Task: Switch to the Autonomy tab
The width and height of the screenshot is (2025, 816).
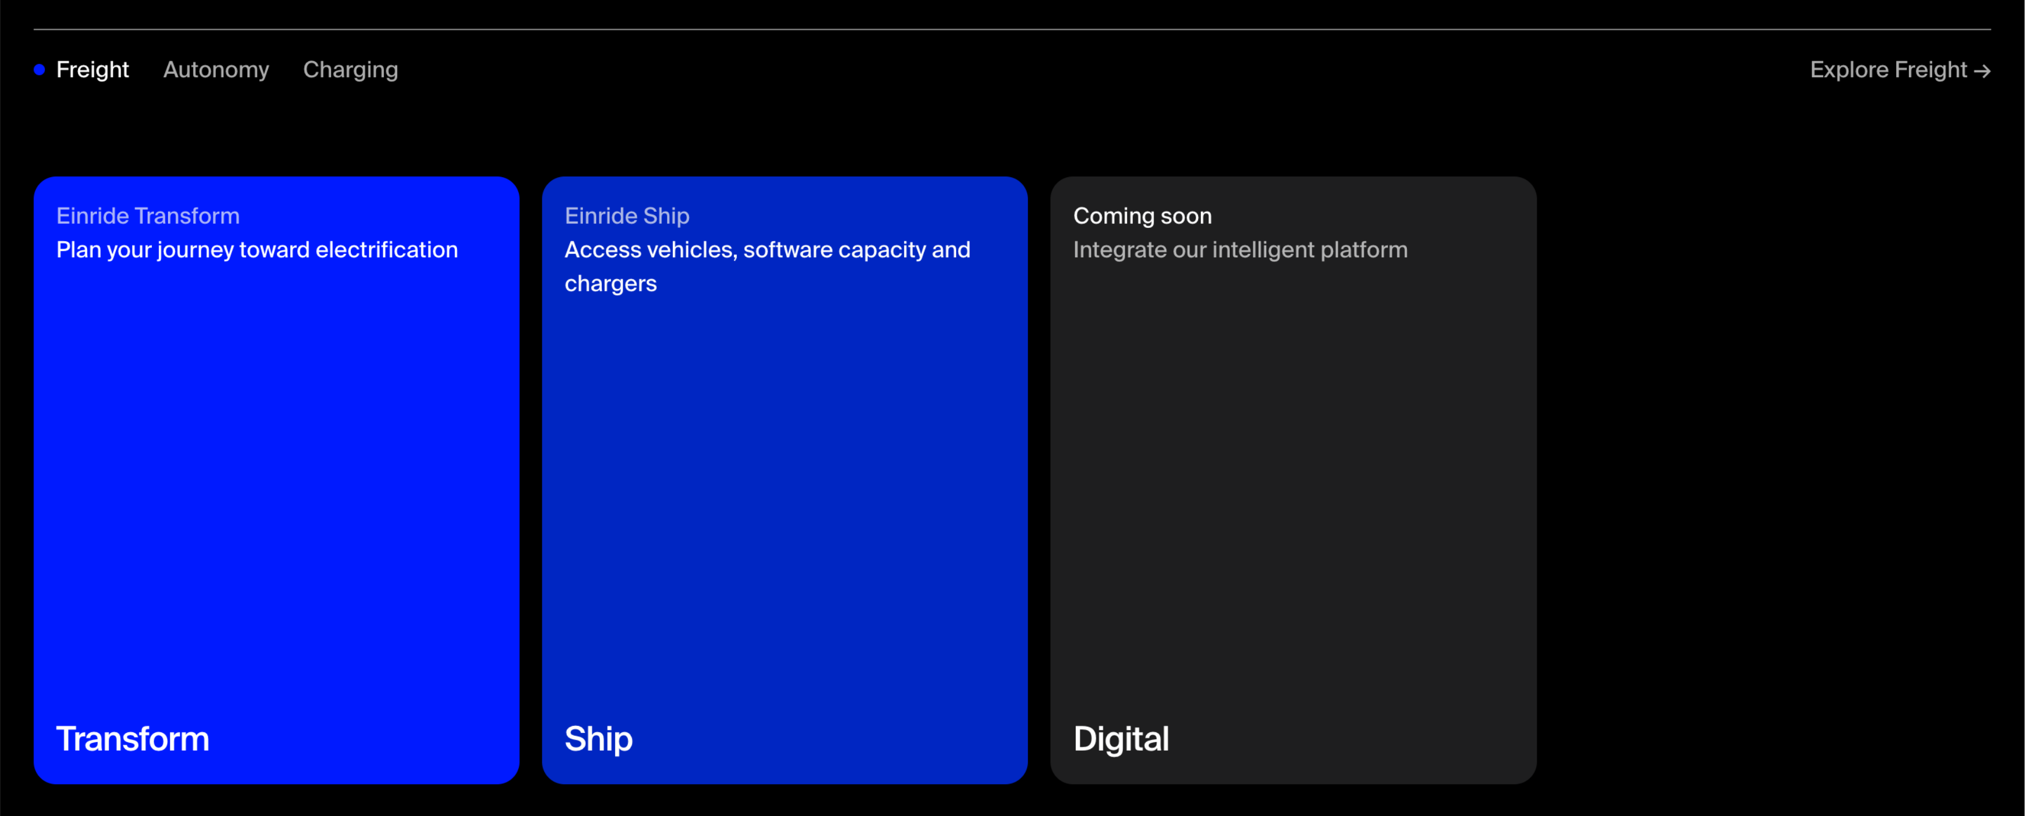Action: pos(216,70)
